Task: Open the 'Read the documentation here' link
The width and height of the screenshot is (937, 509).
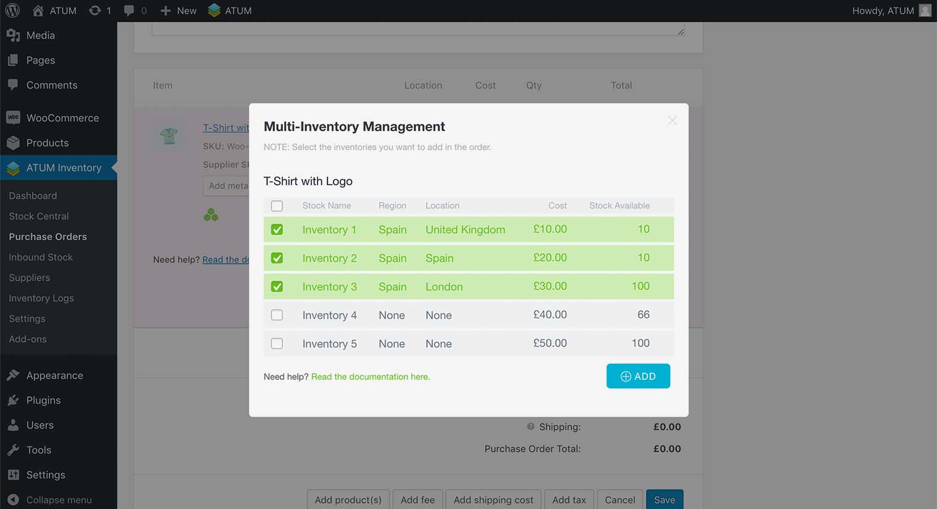Action: tap(370, 377)
